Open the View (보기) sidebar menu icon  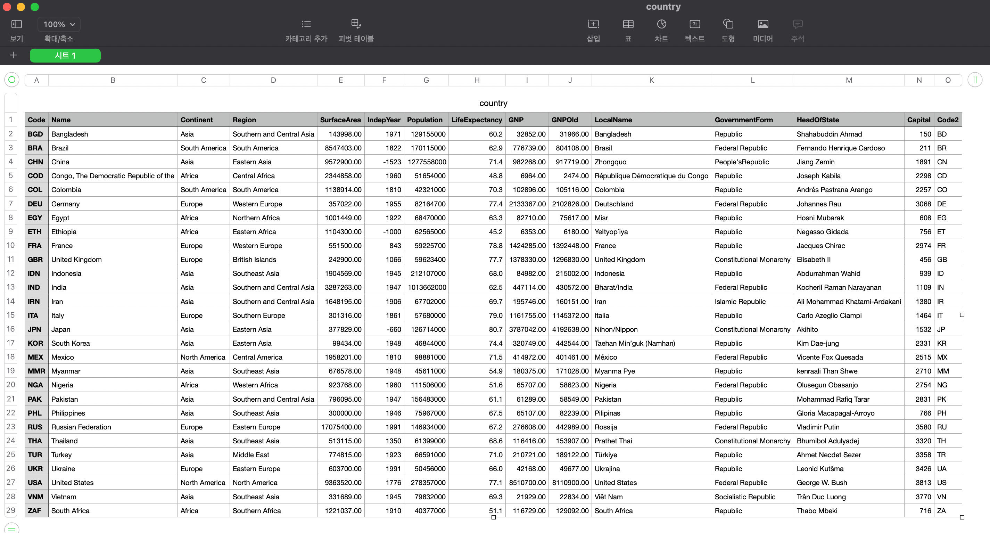coord(17,24)
